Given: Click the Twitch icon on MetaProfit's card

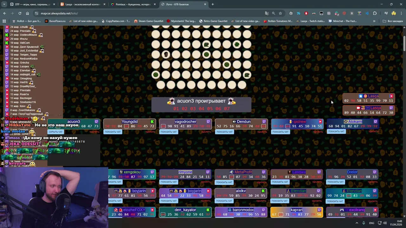Looking at the screenshot, I should coord(264,172).
